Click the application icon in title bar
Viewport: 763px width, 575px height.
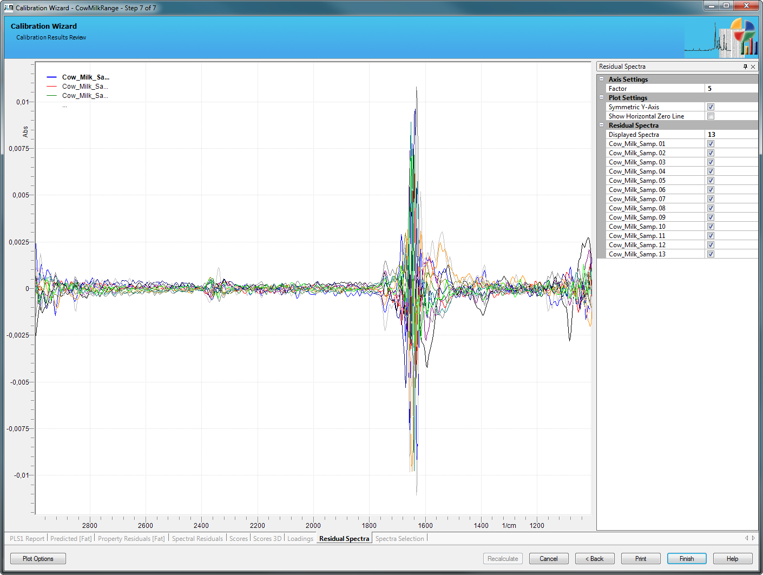coord(9,8)
